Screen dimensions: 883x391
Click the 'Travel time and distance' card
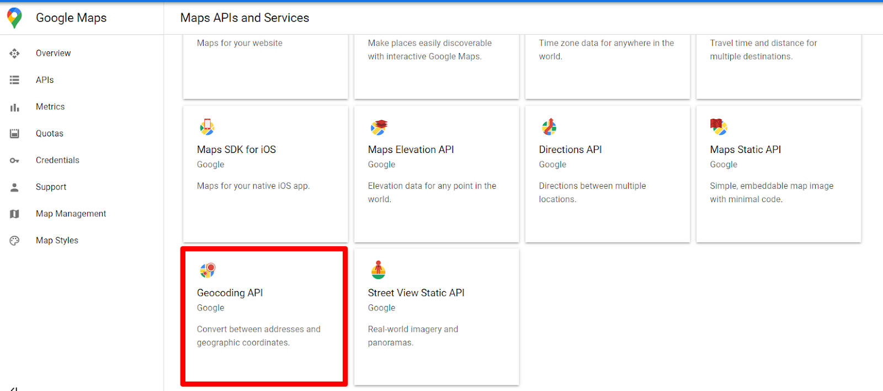tap(779, 67)
